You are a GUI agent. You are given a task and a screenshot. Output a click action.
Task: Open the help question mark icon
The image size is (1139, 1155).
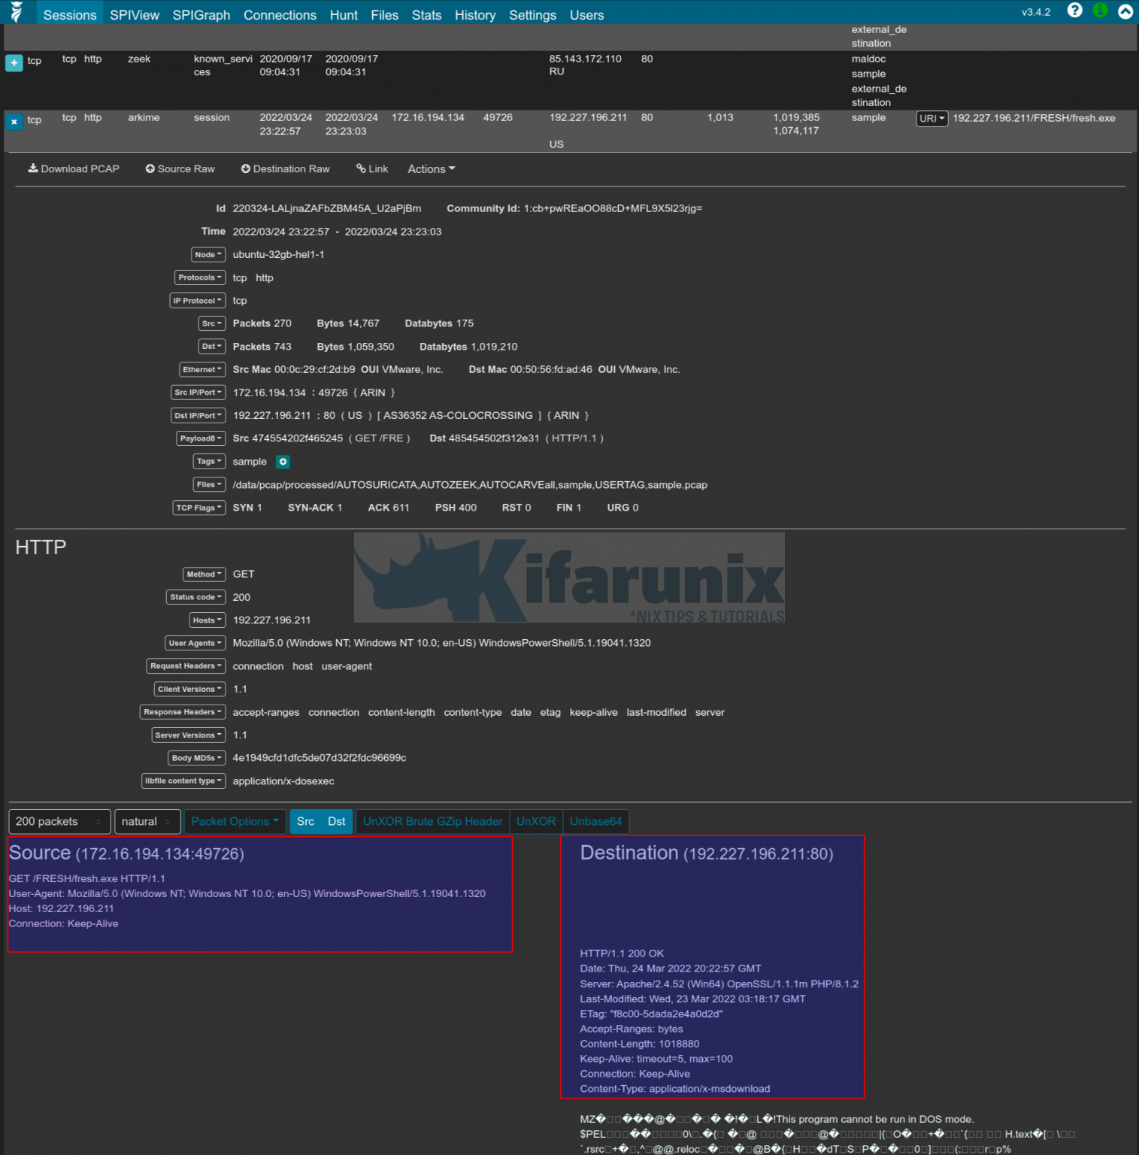(1074, 11)
